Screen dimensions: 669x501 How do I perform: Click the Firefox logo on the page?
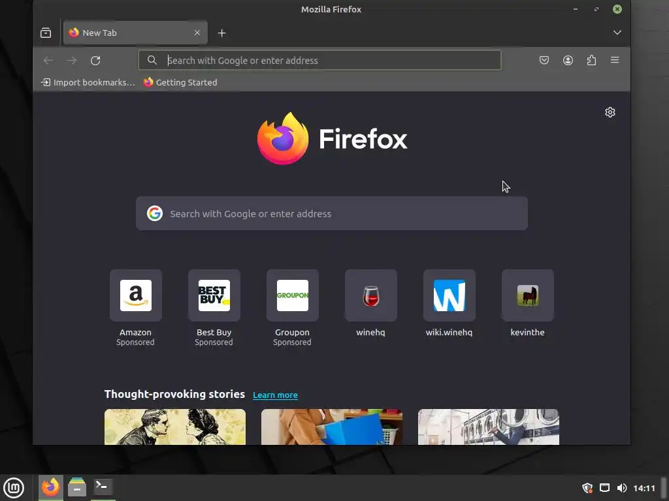tap(332, 138)
